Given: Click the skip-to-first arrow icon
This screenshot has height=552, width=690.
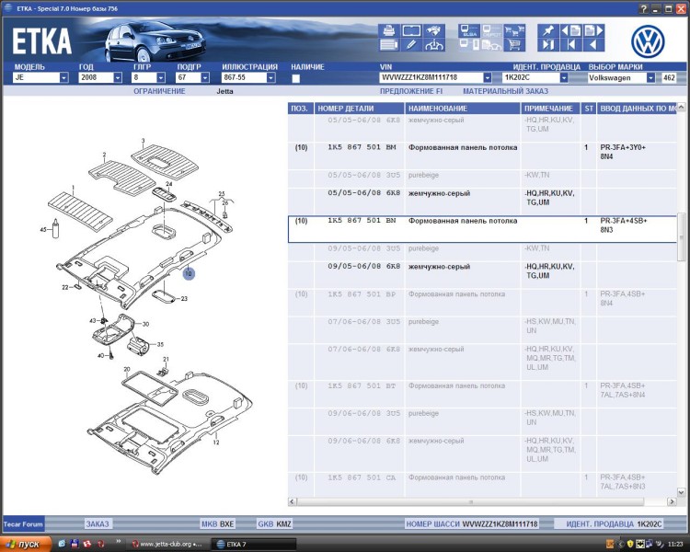Looking at the screenshot, I should tap(570, 45).
